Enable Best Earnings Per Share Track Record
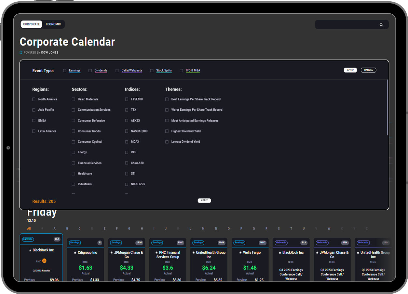408x294 pixels. [167, 99]
